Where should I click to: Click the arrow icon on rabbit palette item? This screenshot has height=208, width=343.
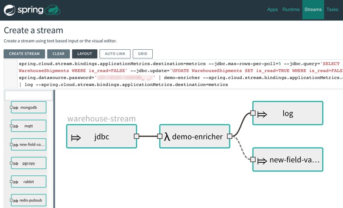pos(16,182)
